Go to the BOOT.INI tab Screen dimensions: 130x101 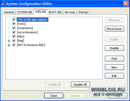coord(55,12)
